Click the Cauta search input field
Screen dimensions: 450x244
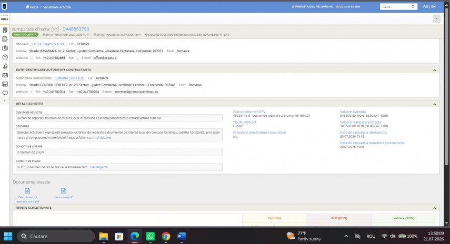click(395, 7)
